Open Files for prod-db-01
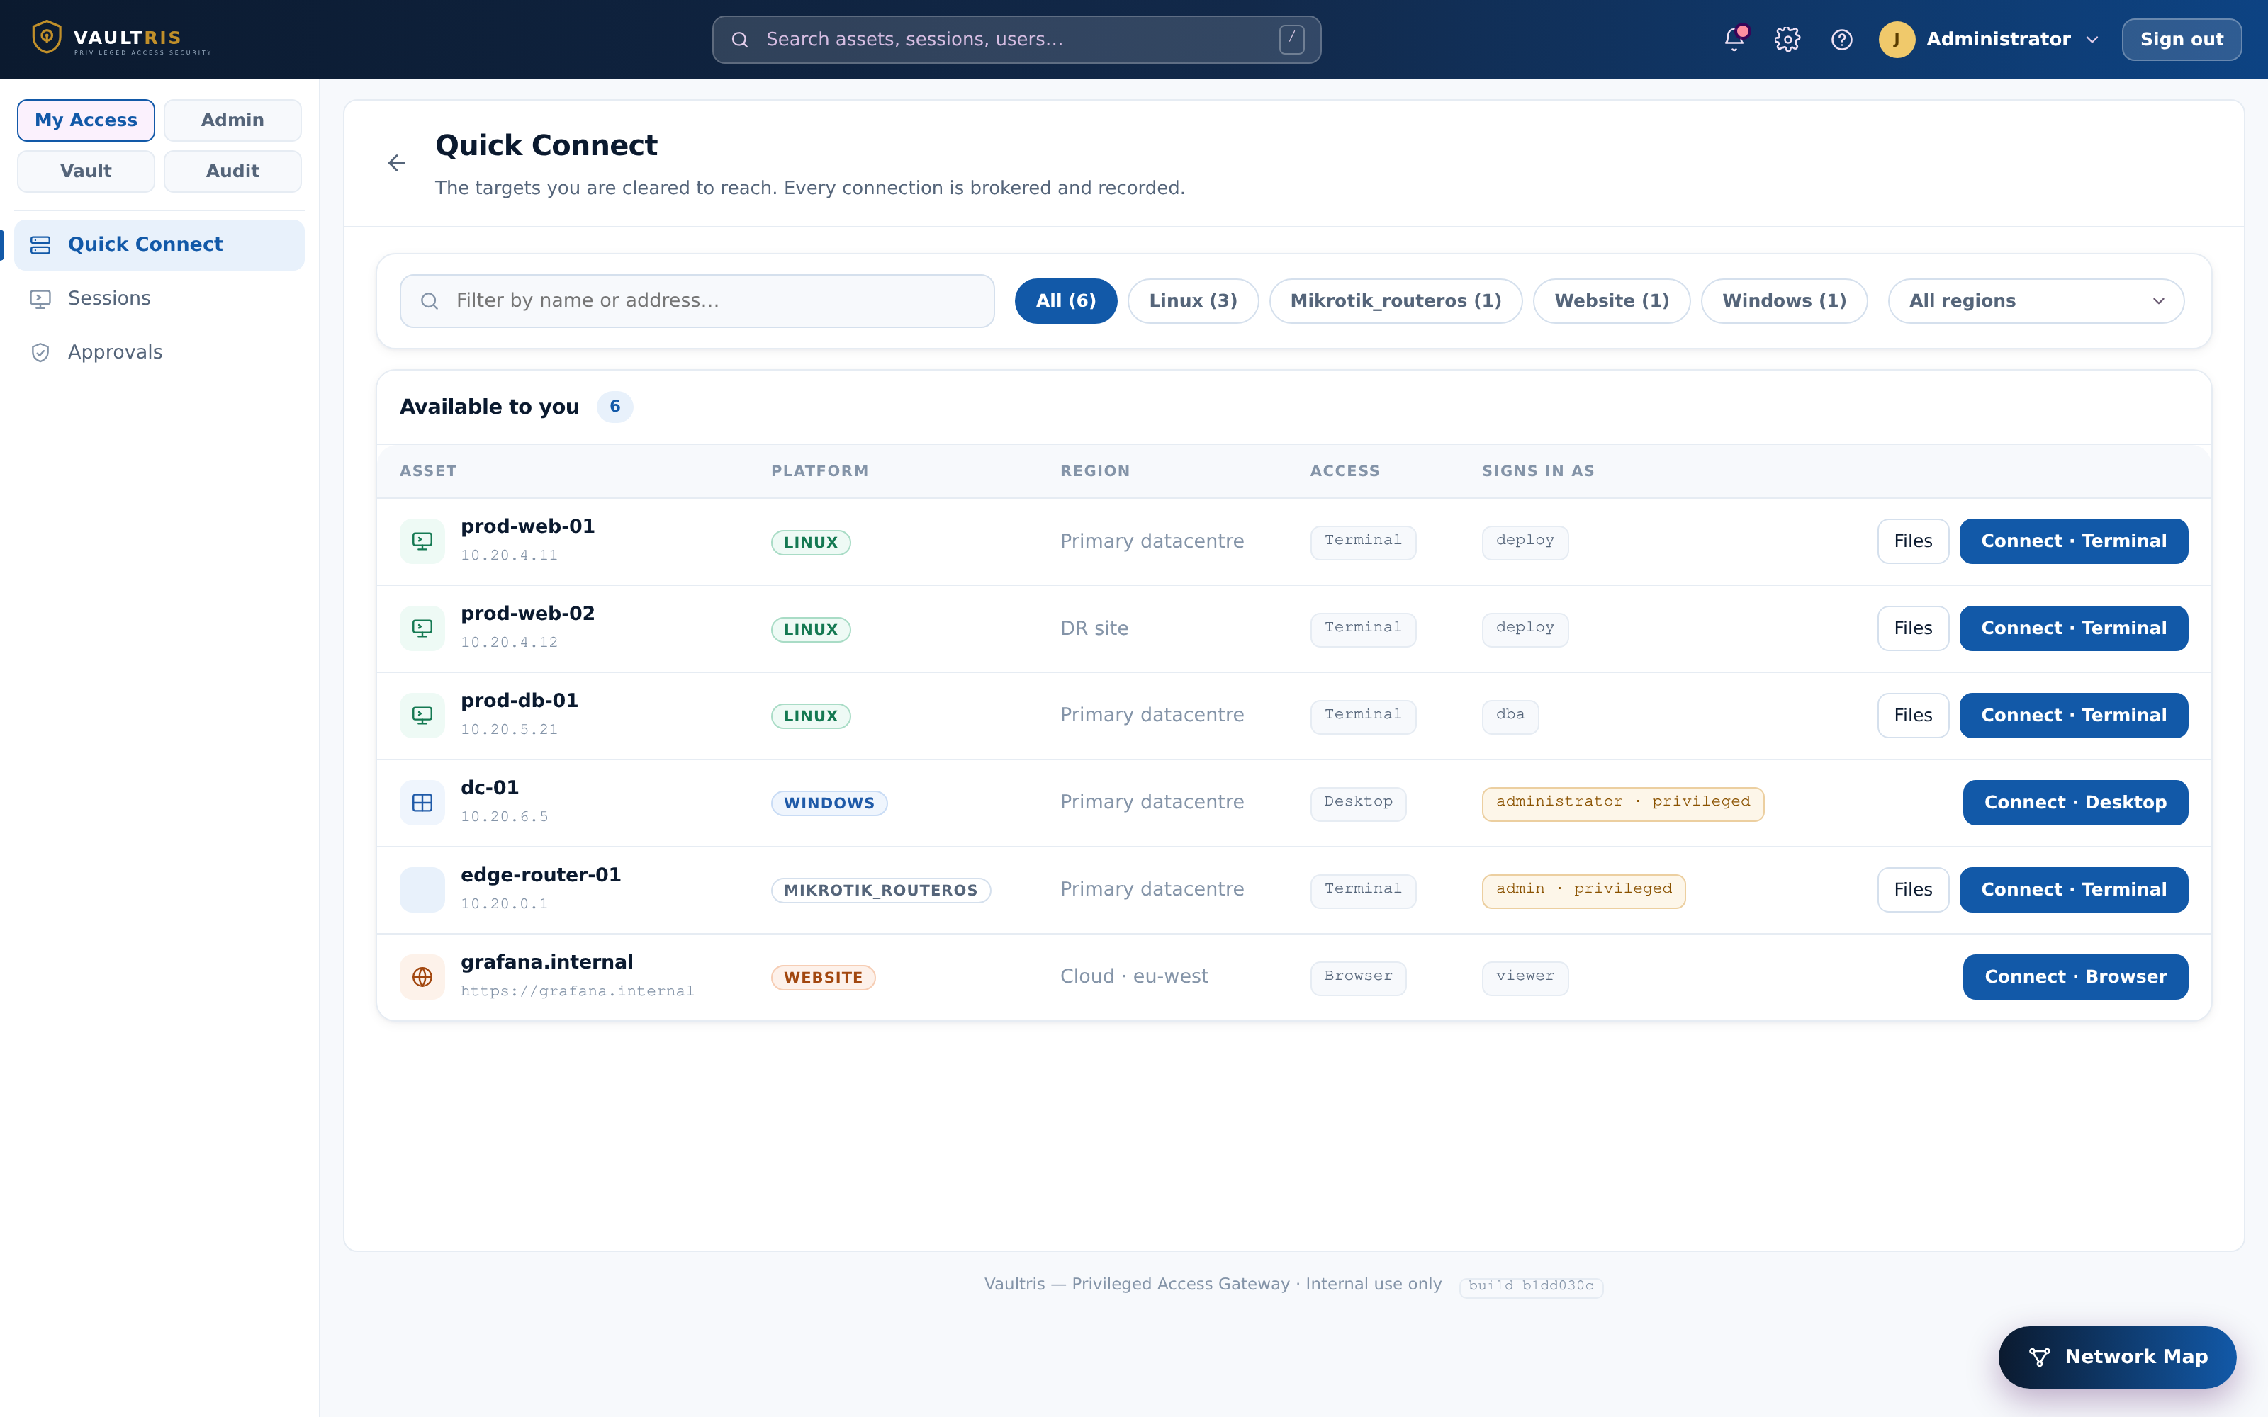Image resolution: width=2268 pixels, height=1417 pixels. (x=1913, y=716)
